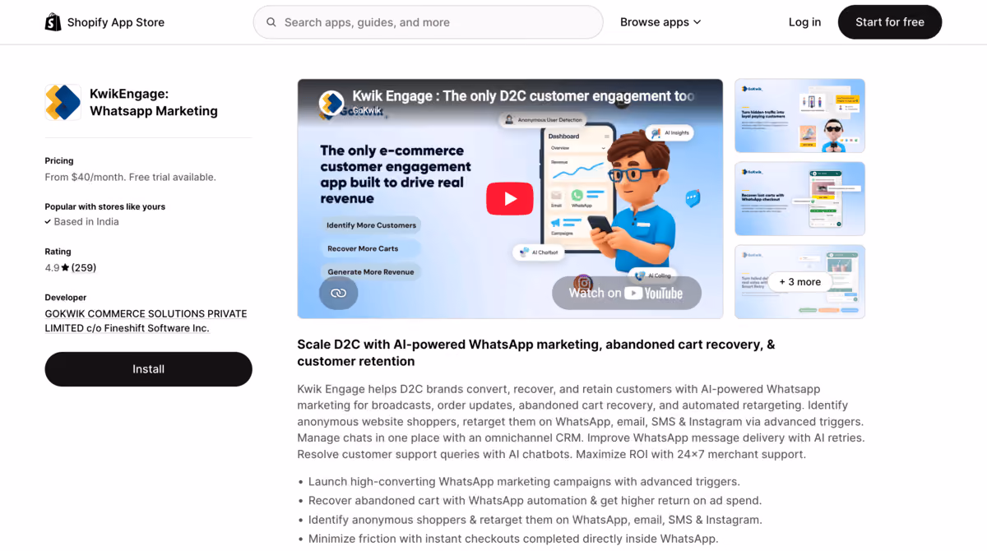This screenshot has height=551, width=987.
Task: Open the video channel avatar icon
Action: coord(331,103)
